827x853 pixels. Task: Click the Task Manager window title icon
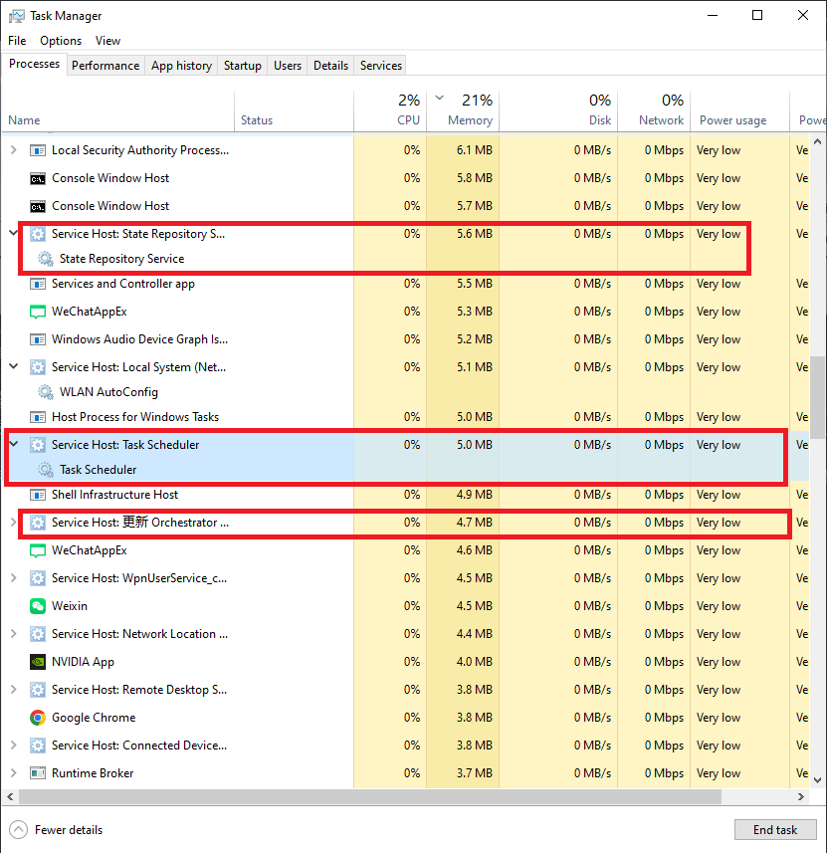pos(15,15)
